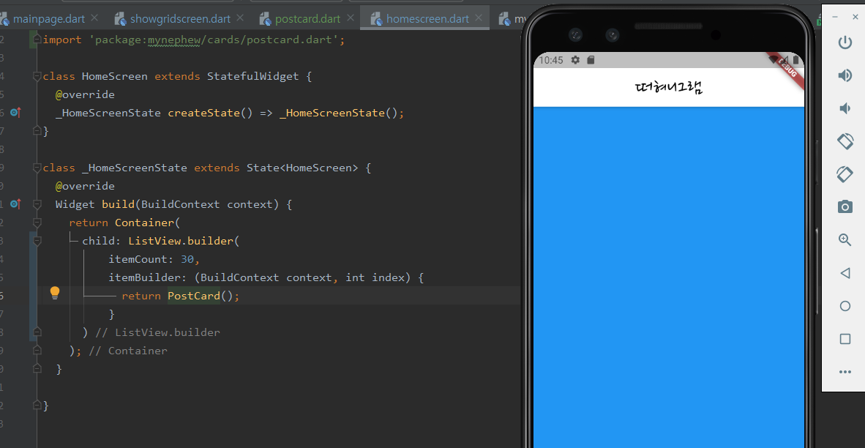Image resolution: width=865 pixels, height=448 pixels.
Task: Select the homescreen.dart tab
Action: point(427,19)
